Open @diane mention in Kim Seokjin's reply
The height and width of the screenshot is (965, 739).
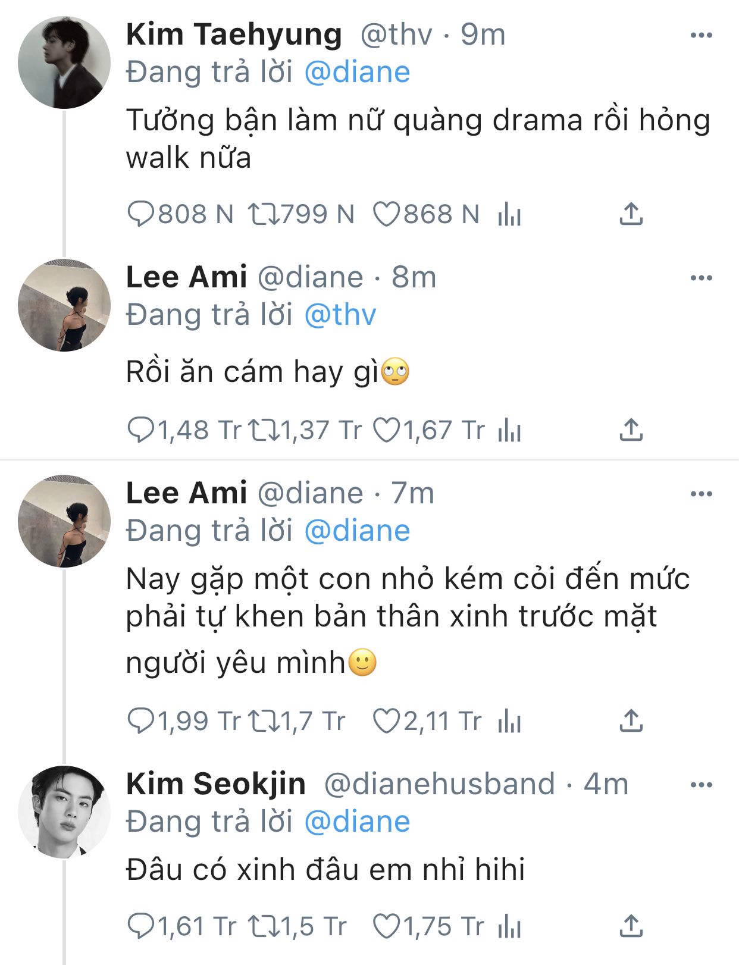(357, 822)
